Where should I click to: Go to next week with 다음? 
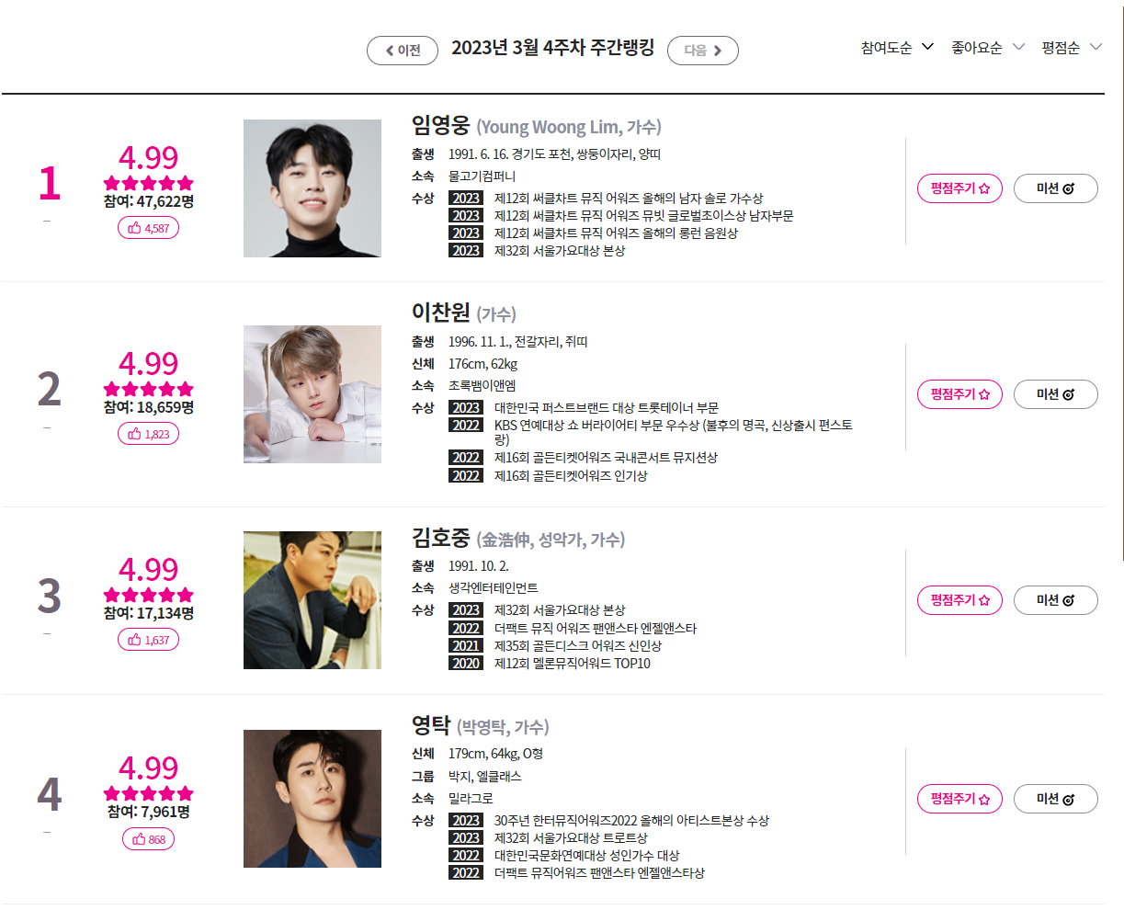(x=703, y=51)
